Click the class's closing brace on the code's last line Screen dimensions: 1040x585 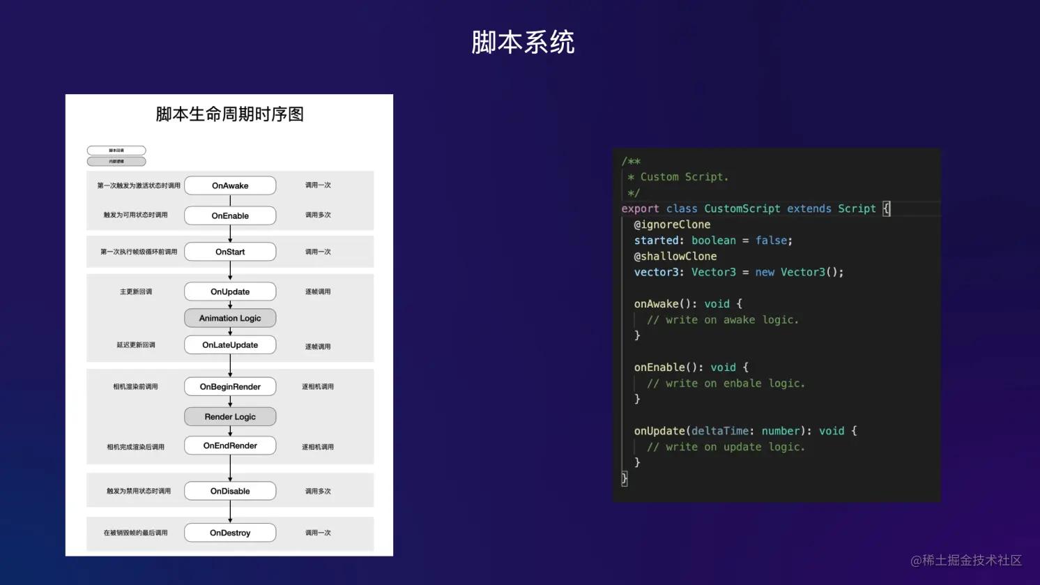point(625,478)
